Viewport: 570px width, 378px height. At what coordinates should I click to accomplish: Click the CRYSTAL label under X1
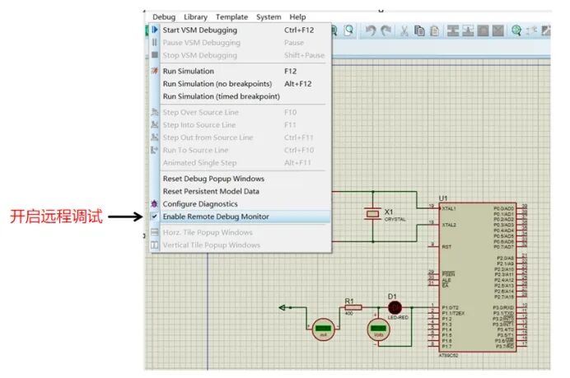[395, 220]
